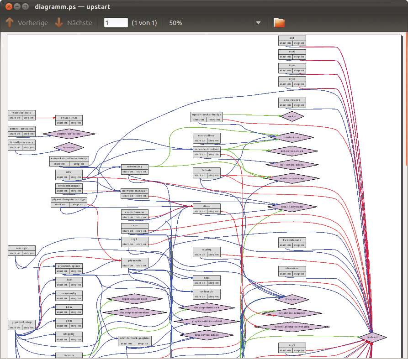Click the local-filesystems diamond
This screenshot has height=359, width=408.
pyautogui.click(x=292, y=207)
